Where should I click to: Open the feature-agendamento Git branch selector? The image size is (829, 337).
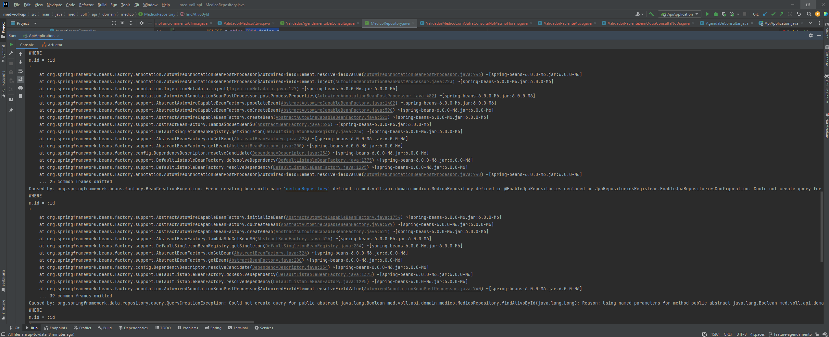tap(790, 334)
